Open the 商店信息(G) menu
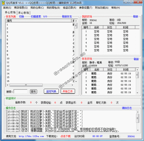 click(x=21, y=8)
